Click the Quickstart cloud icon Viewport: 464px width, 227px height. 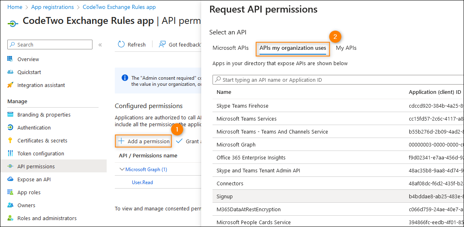click(x=11, y=72)
